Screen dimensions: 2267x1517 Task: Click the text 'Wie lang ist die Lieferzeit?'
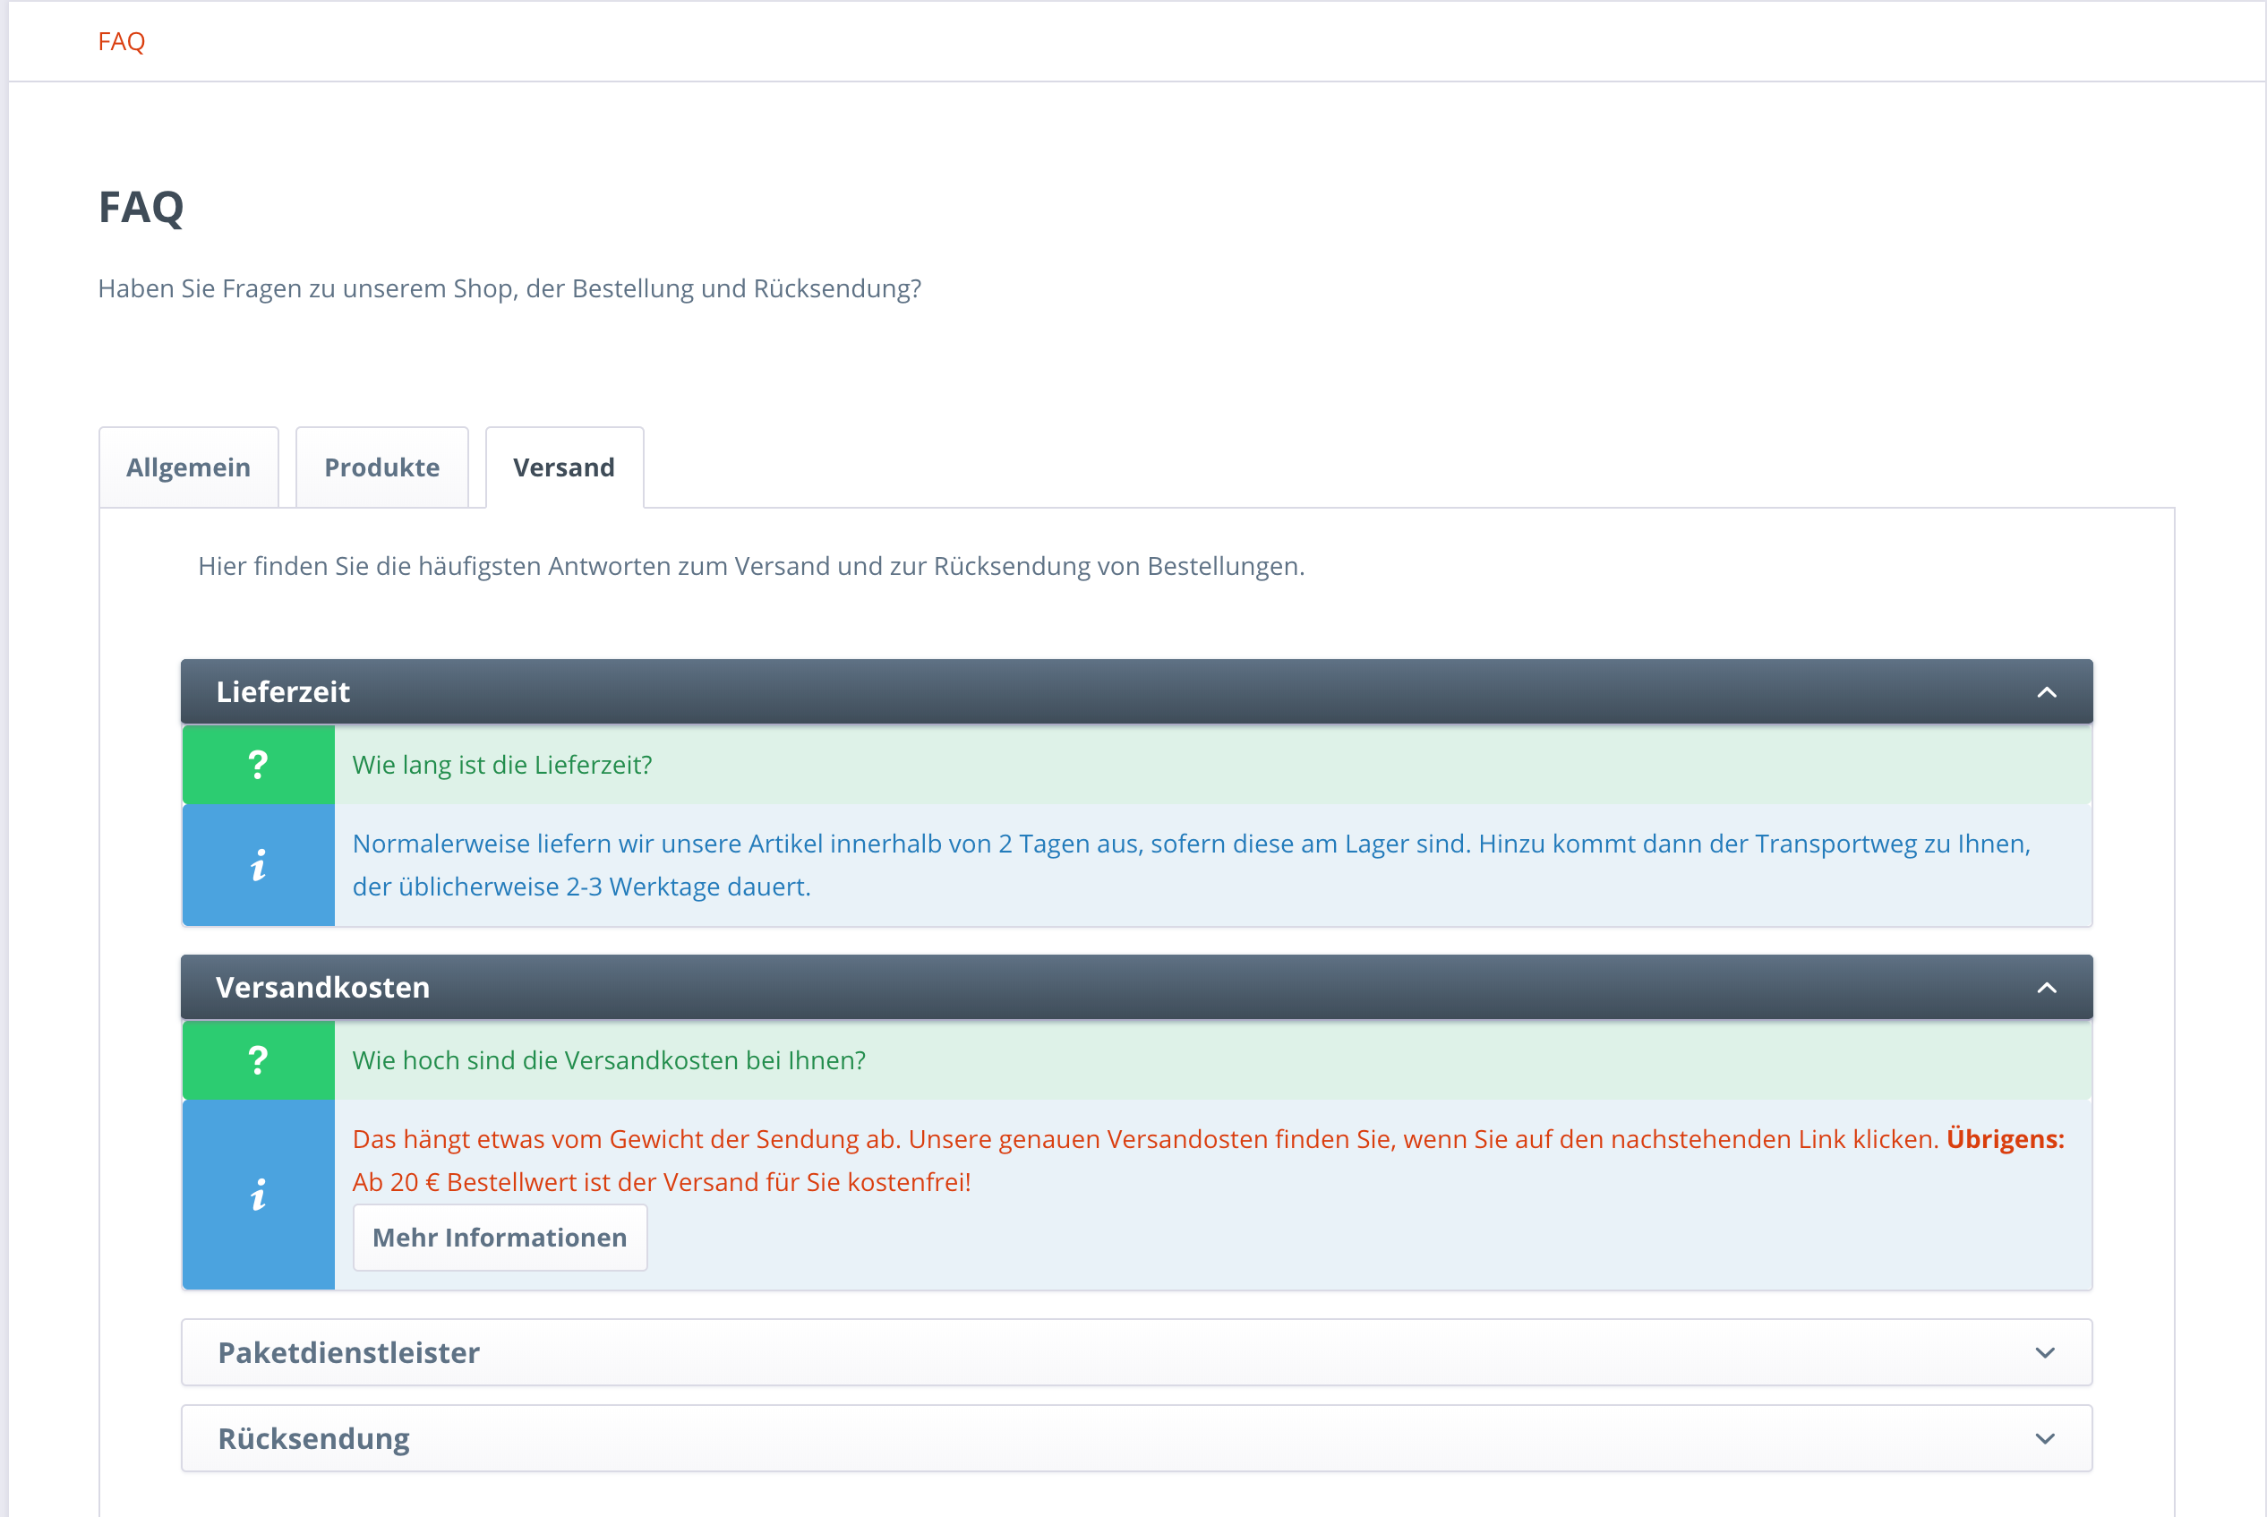click(x=502, y=764)
